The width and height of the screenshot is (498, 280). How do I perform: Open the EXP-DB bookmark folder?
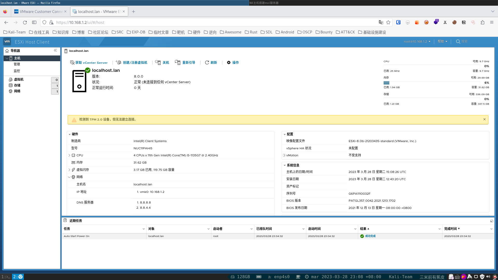click(x=136, y=32)
